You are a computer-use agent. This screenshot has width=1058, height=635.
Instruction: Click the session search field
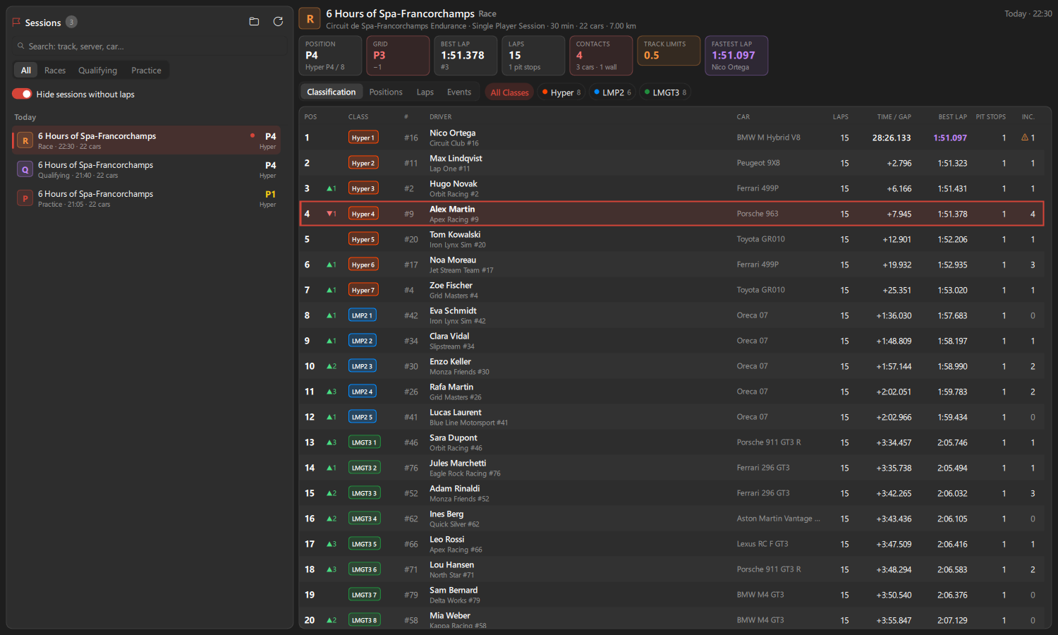pos(150,46)
